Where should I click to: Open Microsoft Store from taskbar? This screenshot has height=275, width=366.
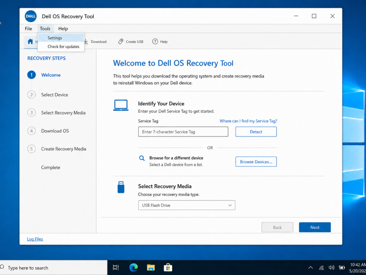coord(168,267)
